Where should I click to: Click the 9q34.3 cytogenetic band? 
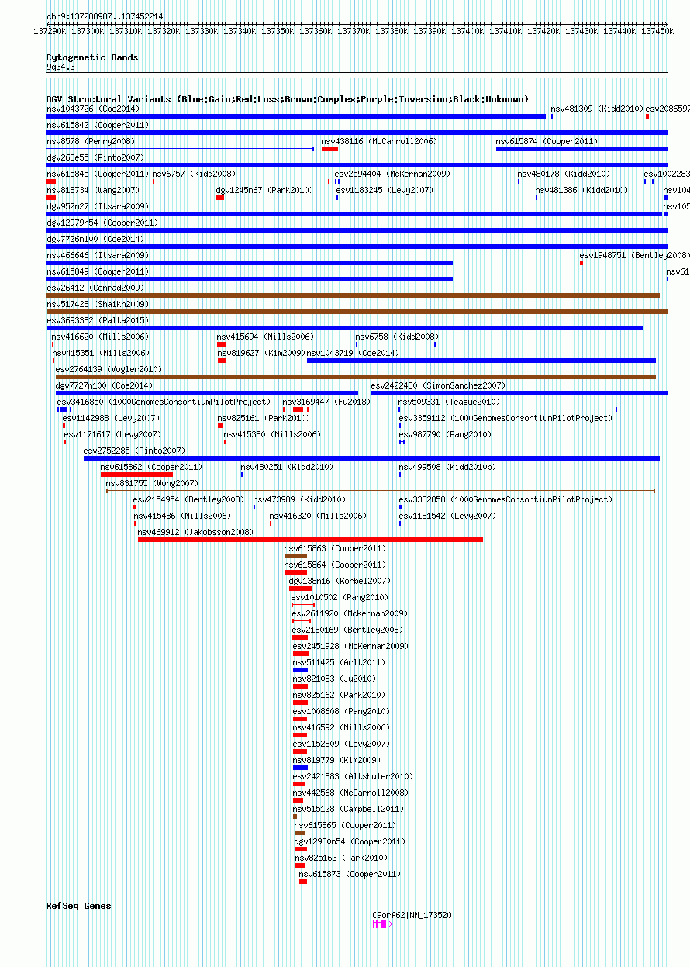(60, 67)
